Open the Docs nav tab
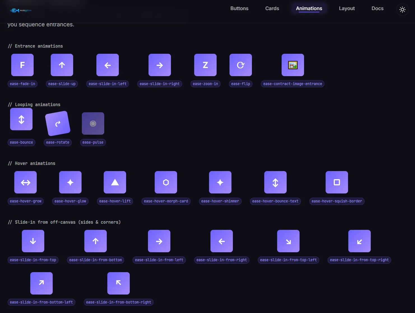415x313 pixels. (377, 8)
